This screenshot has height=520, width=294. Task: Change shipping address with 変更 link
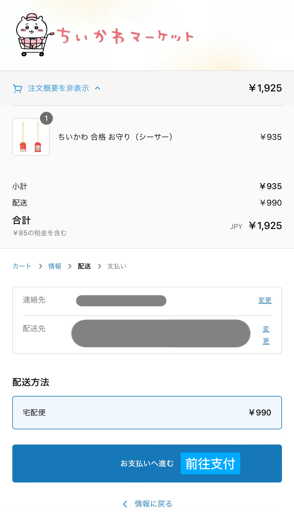click(x=266, y=335)
